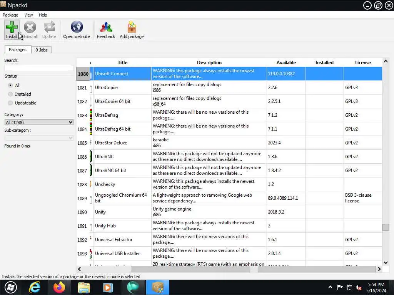Click the Update toolbar icon
The height and width of the screenshot is (295, 394).
[49, 27]
